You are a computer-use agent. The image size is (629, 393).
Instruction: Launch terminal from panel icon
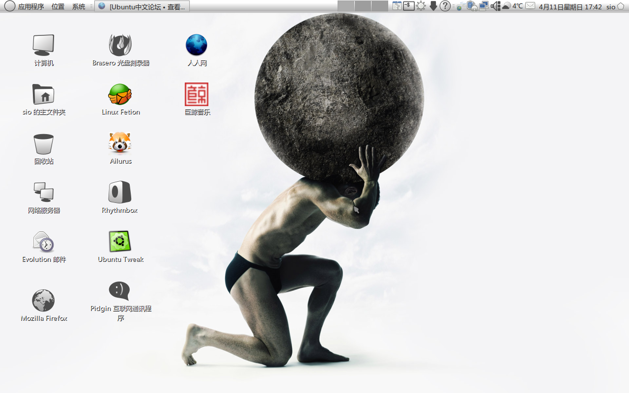tap(409, 6)
